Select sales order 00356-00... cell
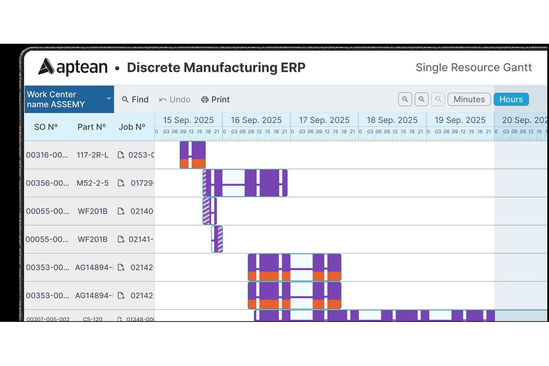This screenshot has height=366, width=549. (x=47, y=183)
